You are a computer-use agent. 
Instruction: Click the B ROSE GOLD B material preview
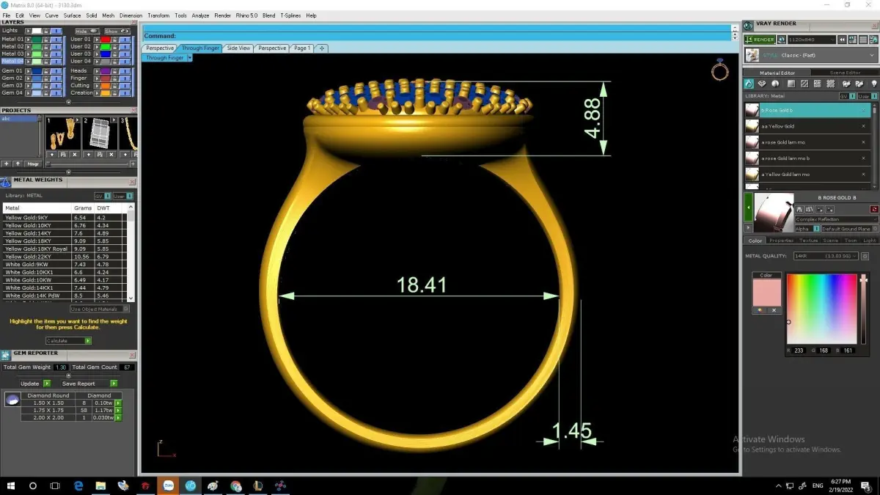pyautogui.click(x=774, y=213)
